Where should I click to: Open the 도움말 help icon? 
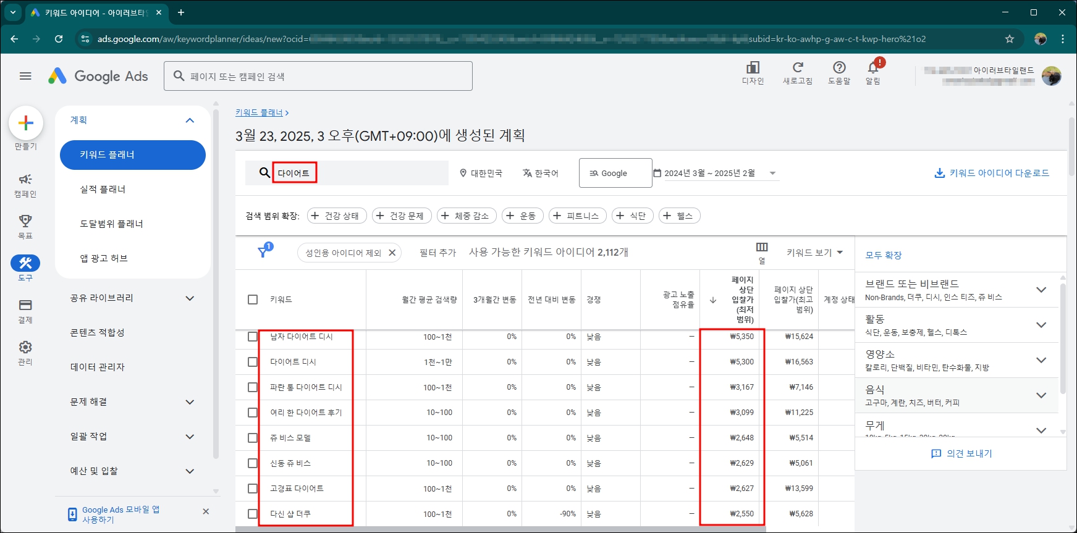point(839,67)
